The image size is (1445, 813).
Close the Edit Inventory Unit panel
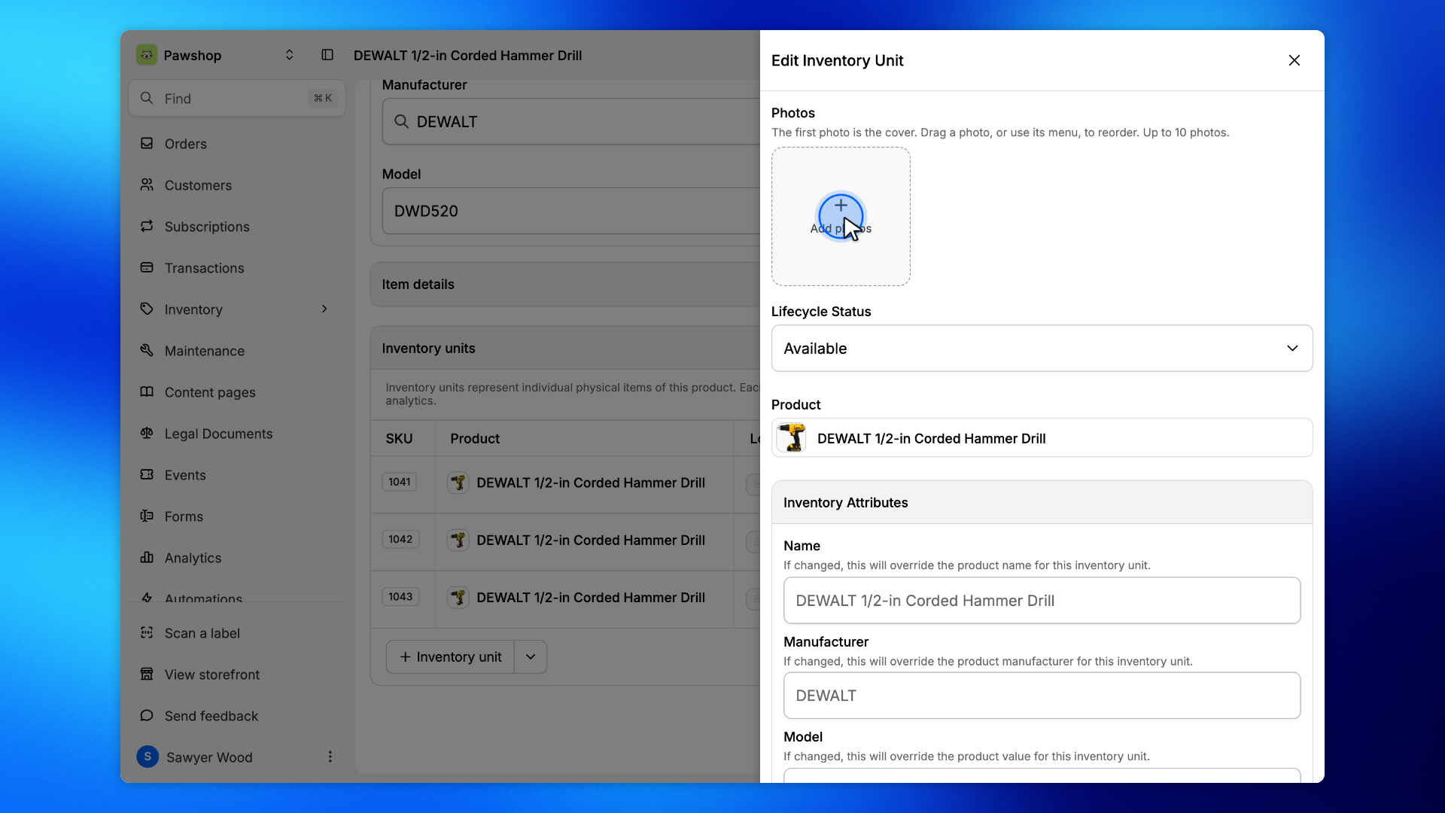point(1294,60)
